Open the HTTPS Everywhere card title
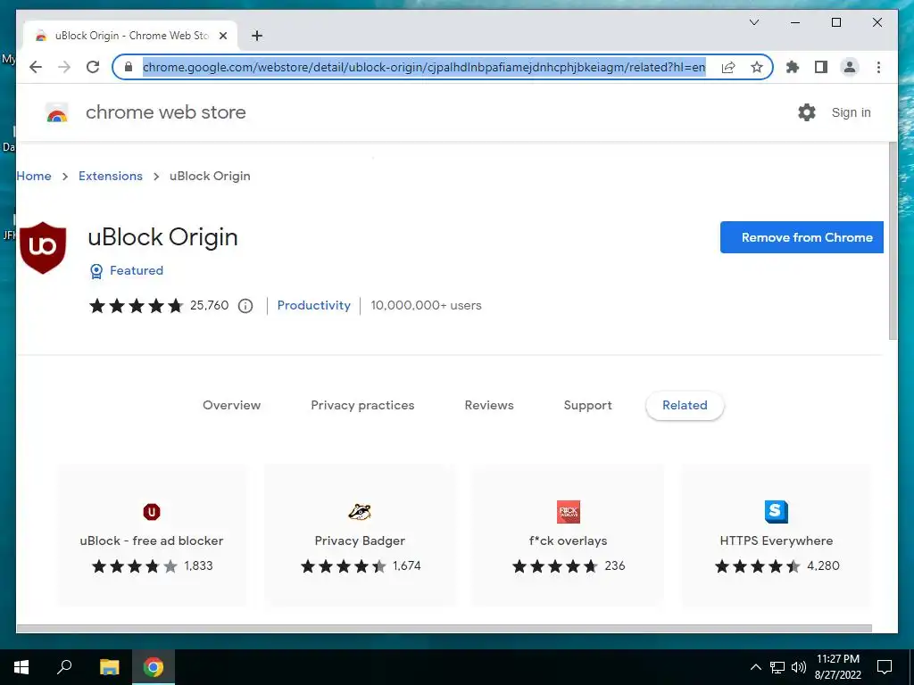The height and width of the screenshot is (685, 914). tap(777, 541)
